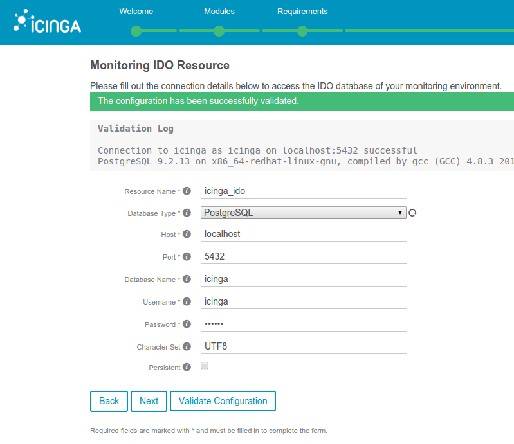The height and width of the screenshot is (444, 514).
Task: Click the Icinga logo
Action: (x=47, y=22)
